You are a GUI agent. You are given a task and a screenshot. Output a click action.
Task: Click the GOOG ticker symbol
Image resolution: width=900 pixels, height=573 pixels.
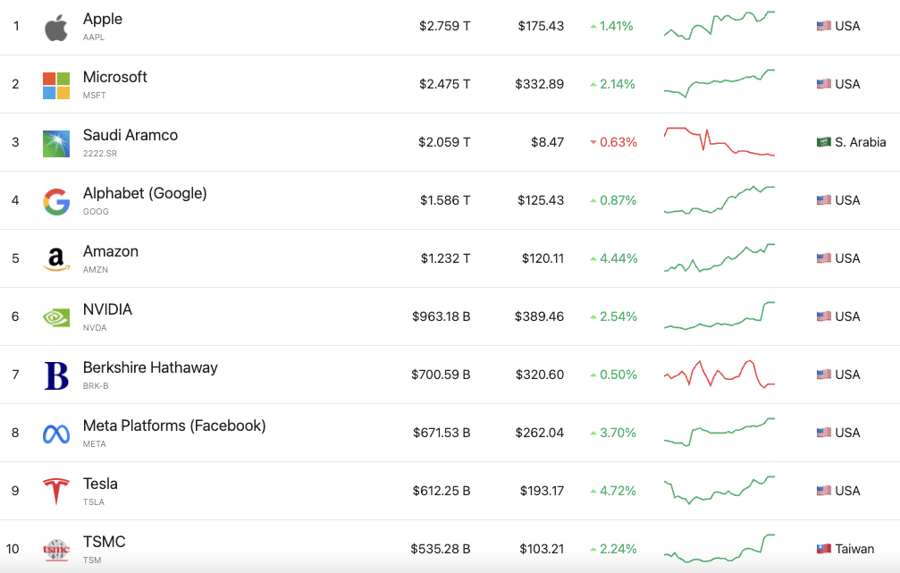96,211
